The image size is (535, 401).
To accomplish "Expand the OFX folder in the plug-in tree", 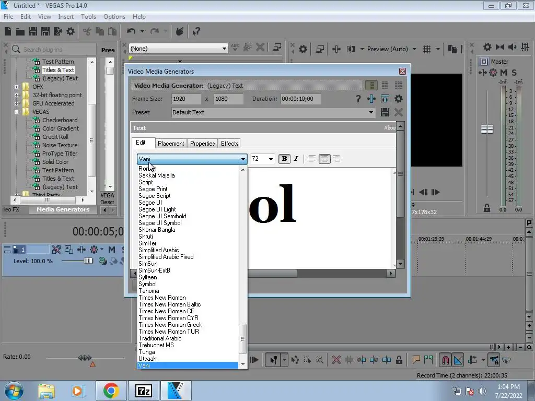I will coord(16,87).
